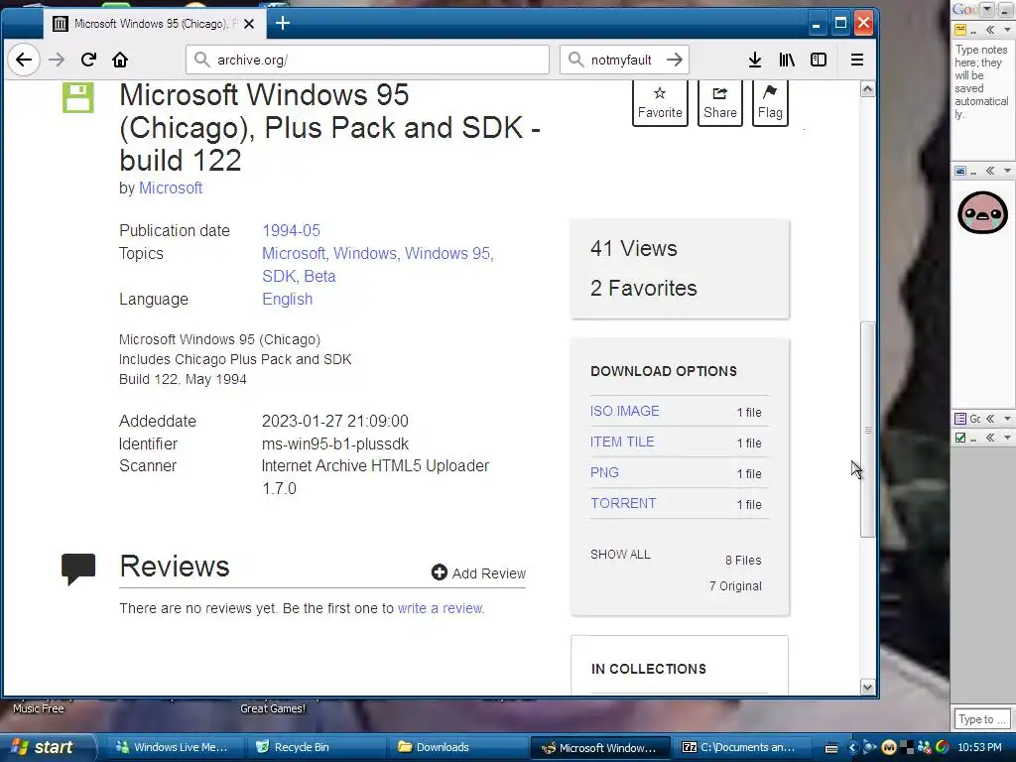1016x762 pixels.
Task: Open the SDK topic link
Action: [279, 276]
